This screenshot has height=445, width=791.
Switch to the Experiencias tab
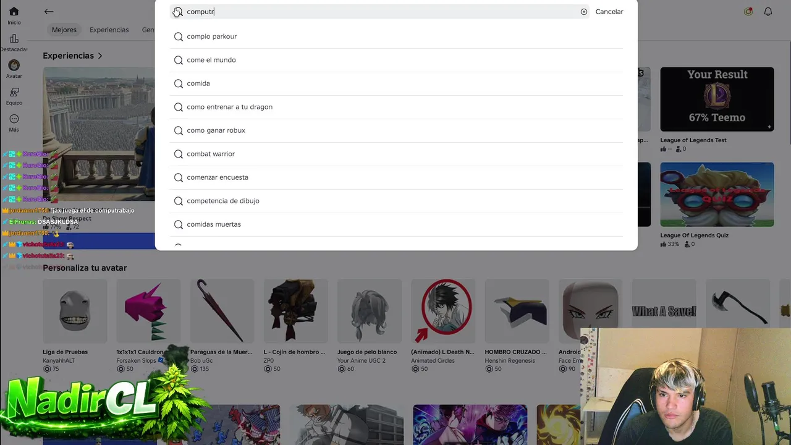109,30
